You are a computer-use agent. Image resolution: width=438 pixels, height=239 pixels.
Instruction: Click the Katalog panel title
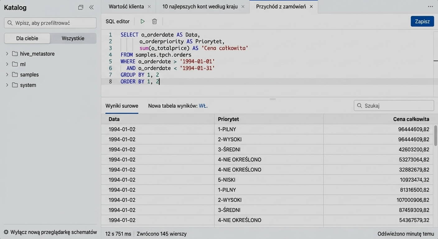click(15, 8)
